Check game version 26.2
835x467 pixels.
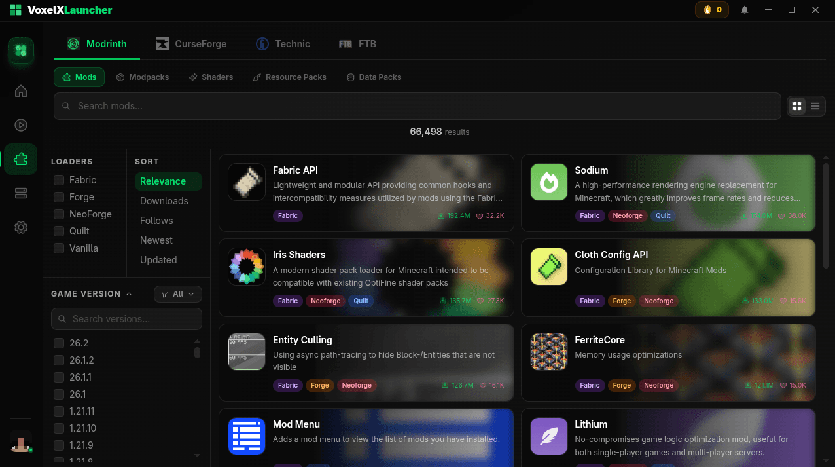[59, 343]
